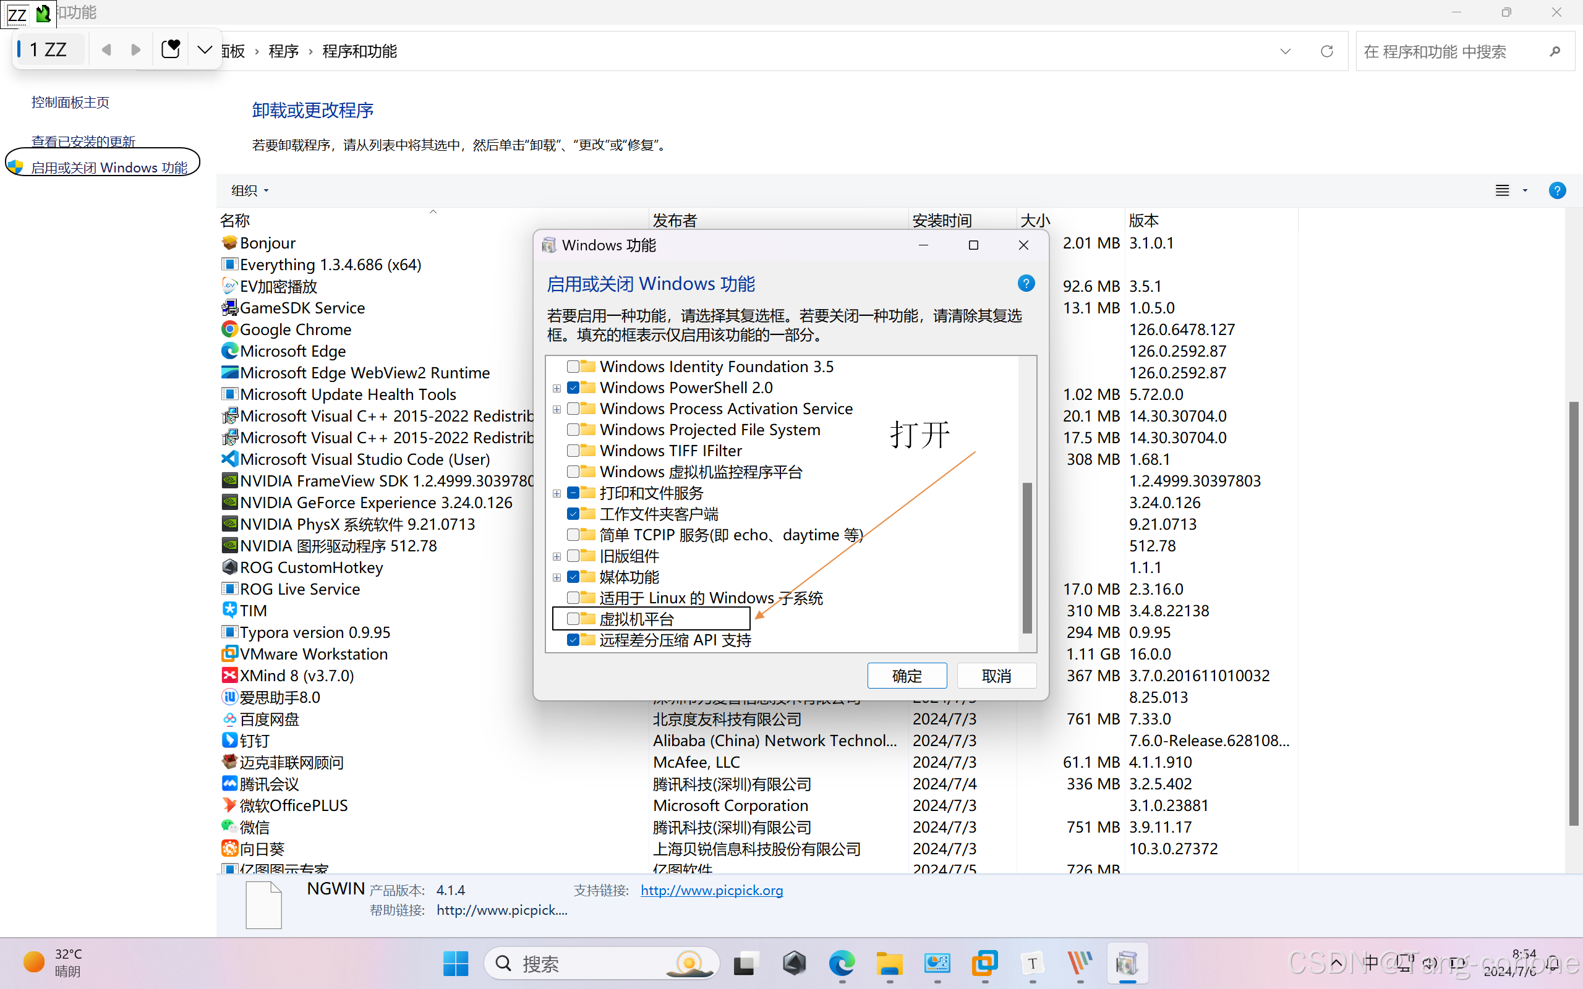This screenshot has width=1583, height=989.
Task: Check 适用于 Linux 的 Windows 子系统
Action: click(573, 598)
